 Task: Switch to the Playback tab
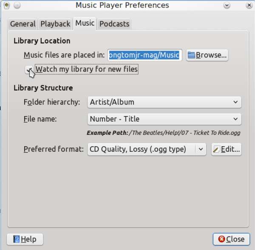(x=55, y=24)
